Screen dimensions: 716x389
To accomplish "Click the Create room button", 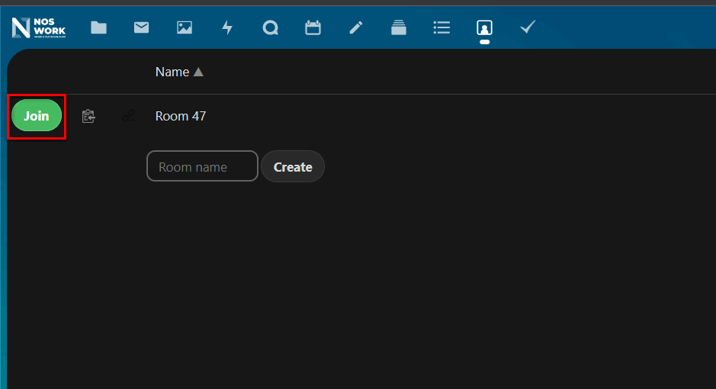I will (x=293, y=166).
